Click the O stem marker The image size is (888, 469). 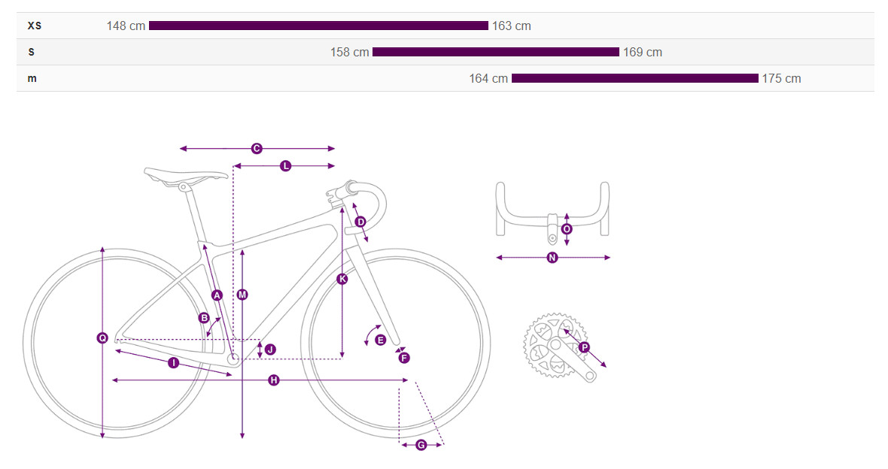click(x=567, y=228)
